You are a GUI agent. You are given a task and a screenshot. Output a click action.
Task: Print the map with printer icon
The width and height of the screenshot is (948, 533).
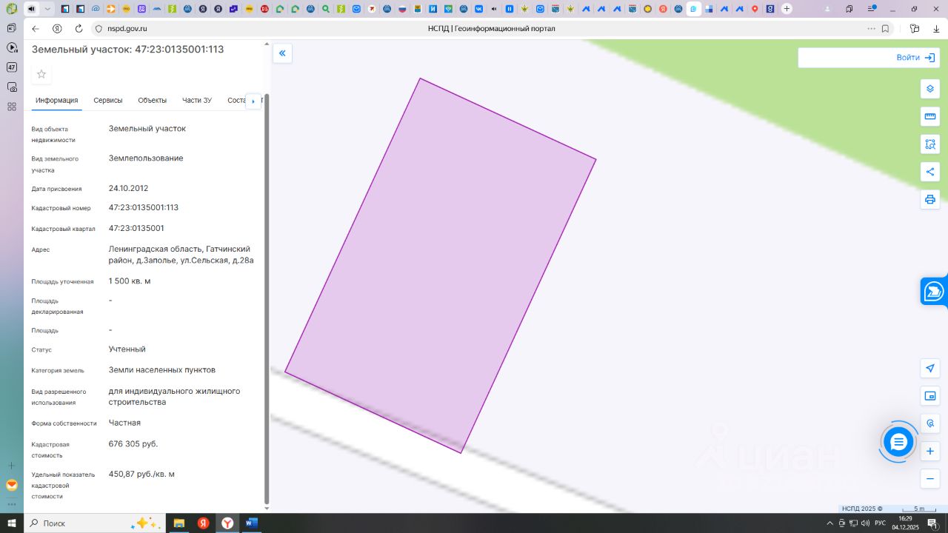(930, 199)
